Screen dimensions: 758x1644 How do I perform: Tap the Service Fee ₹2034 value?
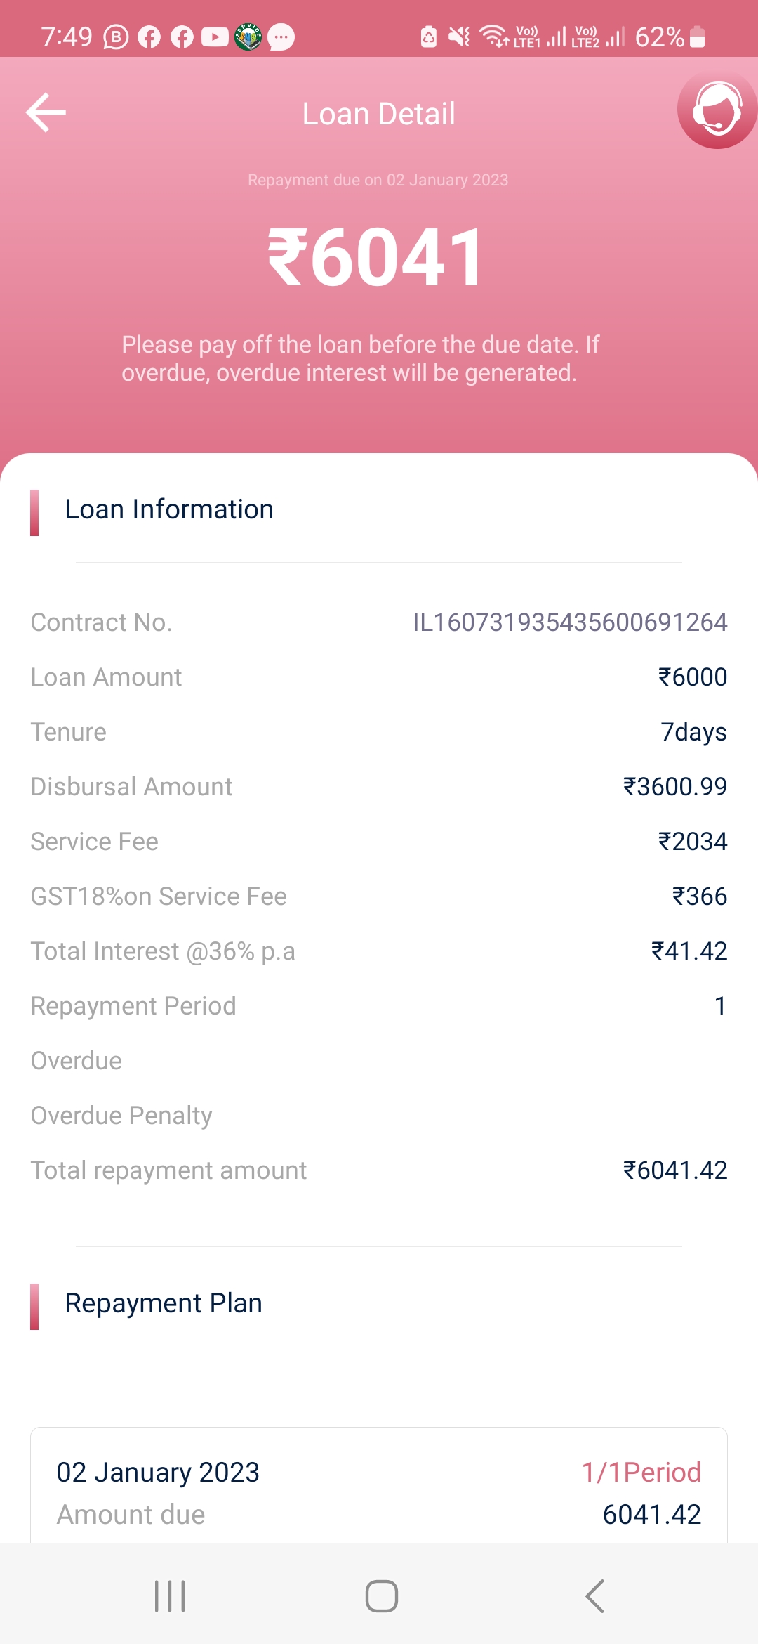[x=692, y=842]
